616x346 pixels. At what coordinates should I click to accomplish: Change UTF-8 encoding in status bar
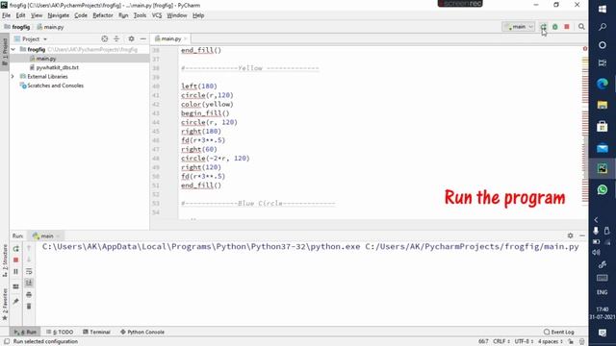(x=524, y=341)
